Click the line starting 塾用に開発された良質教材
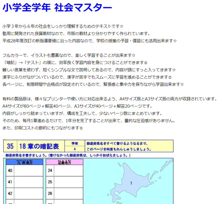 click(76, 34)
